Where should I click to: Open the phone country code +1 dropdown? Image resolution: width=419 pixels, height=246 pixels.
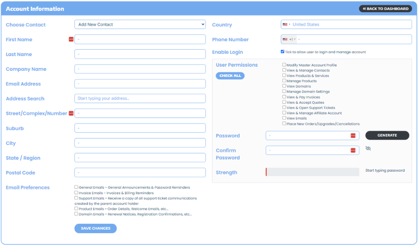point(289,39)
